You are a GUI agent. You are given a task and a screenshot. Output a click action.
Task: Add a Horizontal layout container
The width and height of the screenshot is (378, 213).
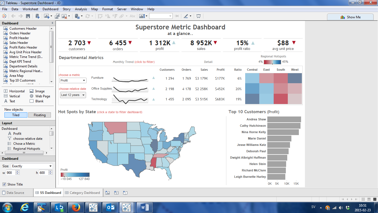pyautogui.click(x=14, y=91)
